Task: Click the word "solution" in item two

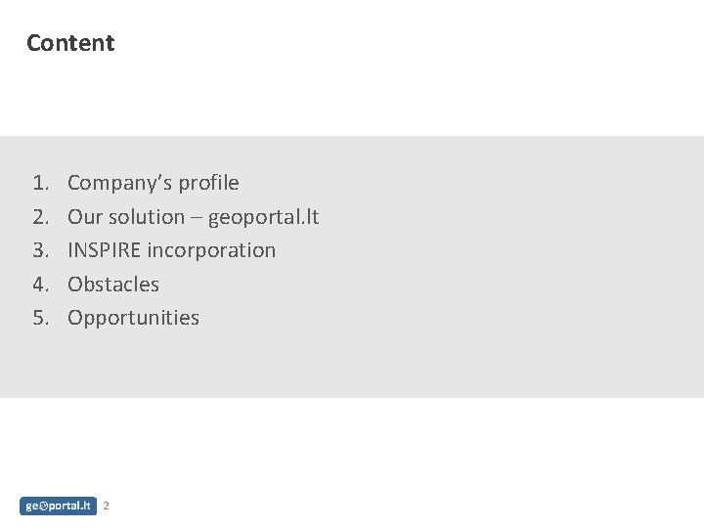Action: click(146, 217)
